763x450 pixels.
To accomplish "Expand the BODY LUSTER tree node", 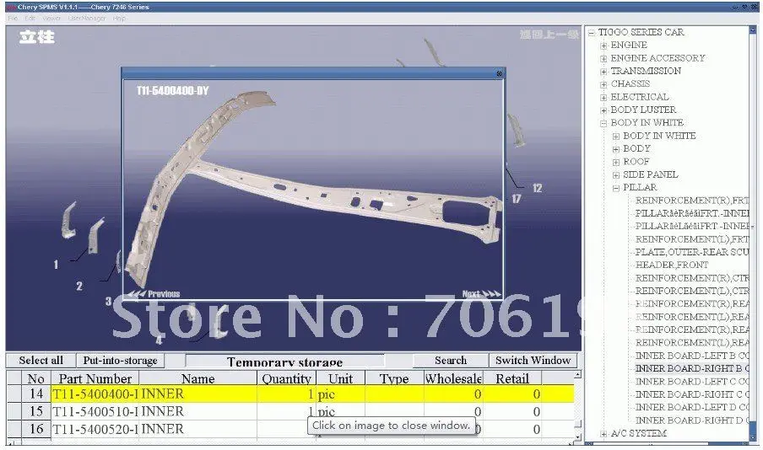I will [603, 110].
